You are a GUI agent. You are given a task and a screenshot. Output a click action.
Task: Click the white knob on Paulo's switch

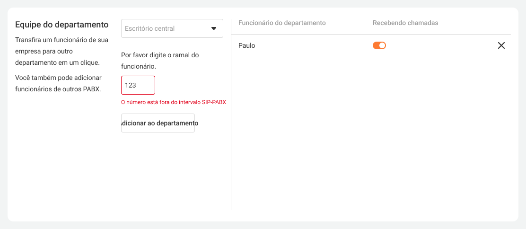[383, 45]
